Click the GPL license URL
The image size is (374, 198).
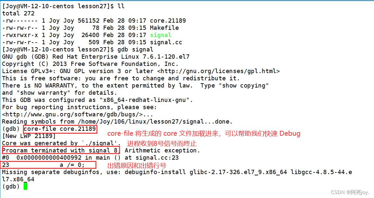click(x=218, y=71)
